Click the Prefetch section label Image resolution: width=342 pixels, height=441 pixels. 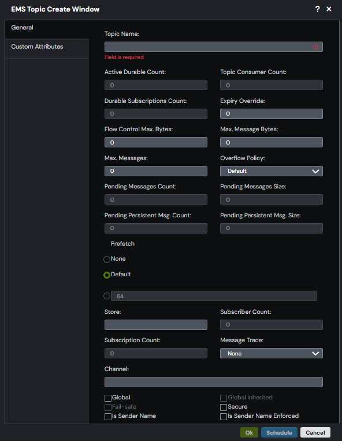(122, 243)
